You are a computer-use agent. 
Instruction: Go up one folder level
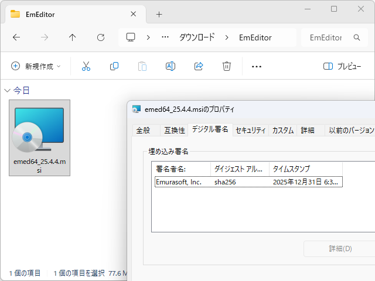click(x=72, y=37)
